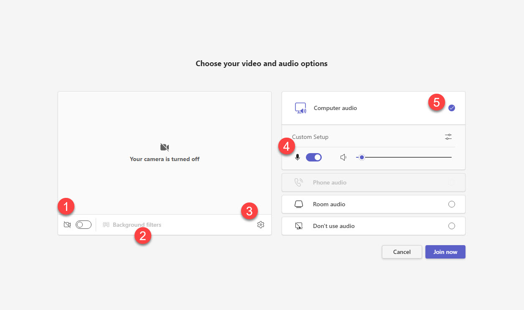Click Join now to enter meeting

(x=445, y=252)
